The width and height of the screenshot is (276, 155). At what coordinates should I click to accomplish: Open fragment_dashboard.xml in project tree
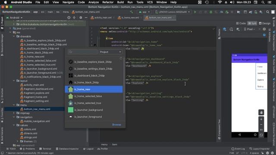tap(37, 89)
